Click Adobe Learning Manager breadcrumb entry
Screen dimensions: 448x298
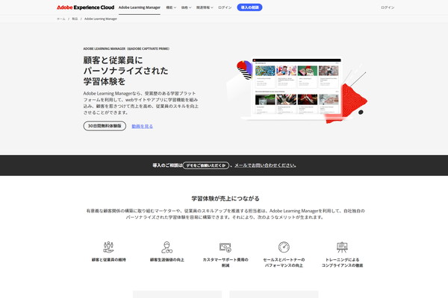pyautogui.click(x=101, y=19)
